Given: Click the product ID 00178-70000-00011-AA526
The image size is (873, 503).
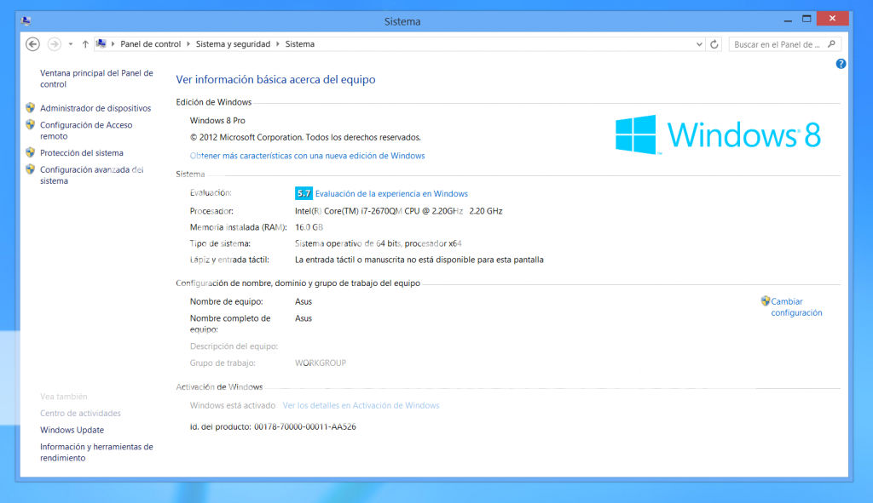Looking at the screenshot, I should click(305, 427).
